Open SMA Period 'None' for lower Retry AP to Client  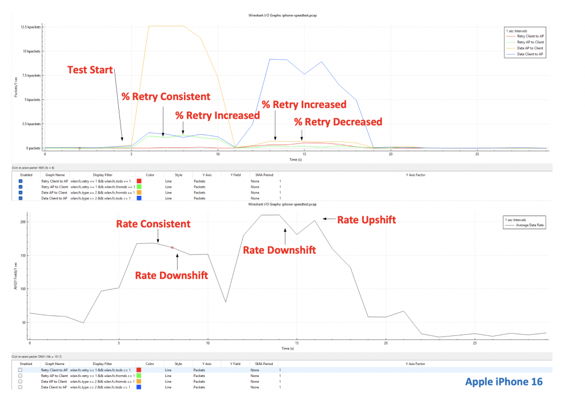255,376
